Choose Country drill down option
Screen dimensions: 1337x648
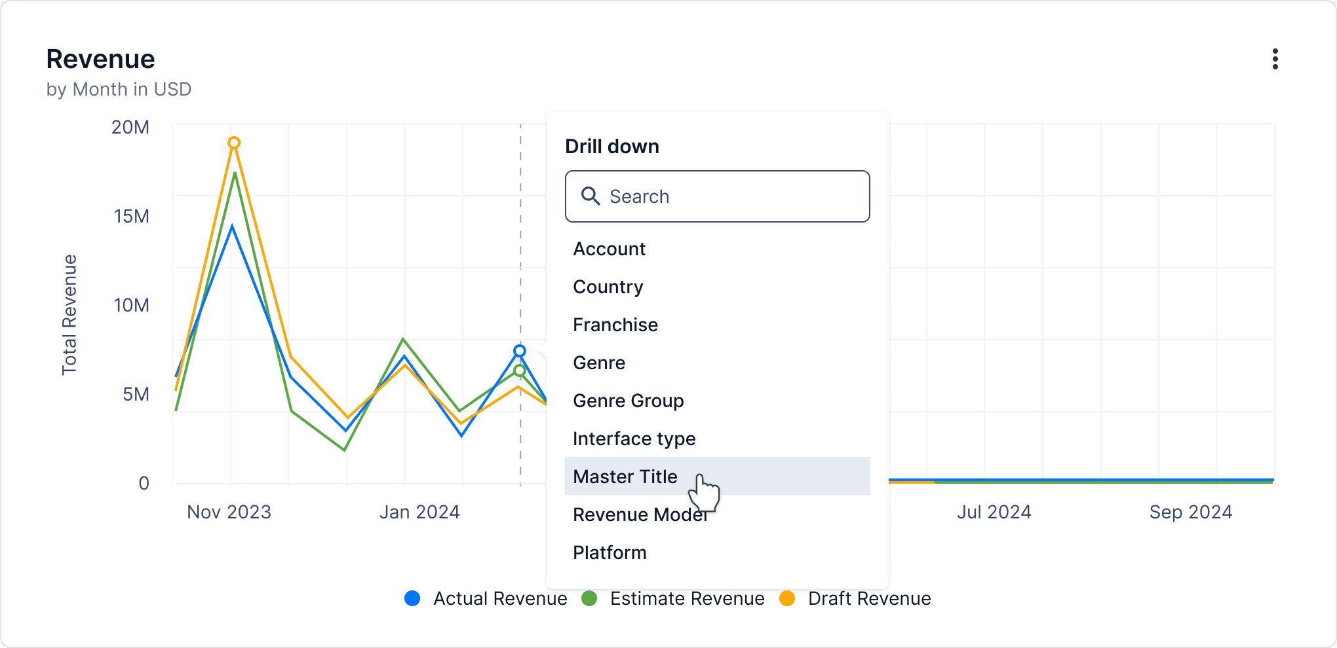coord(608,287)
